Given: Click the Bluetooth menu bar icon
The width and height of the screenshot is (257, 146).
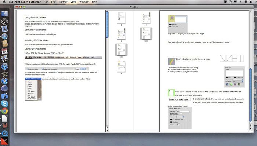Looking at the screenshot, I should point(240,2).
